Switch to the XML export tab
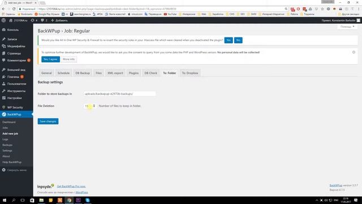This screenshot has width=362, height=204. pos(115,73)
